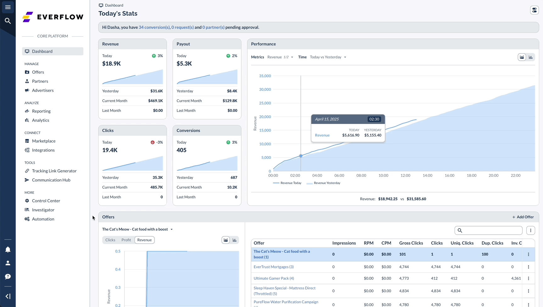
Task: Switch Performance chart to bar view
Action: (x=531, y=57)
